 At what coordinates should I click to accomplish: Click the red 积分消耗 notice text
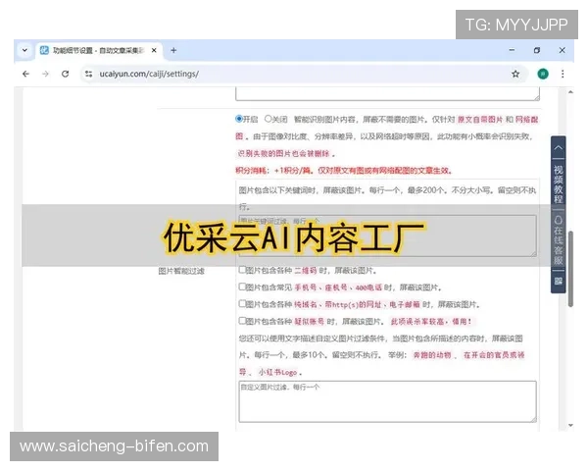344,171
